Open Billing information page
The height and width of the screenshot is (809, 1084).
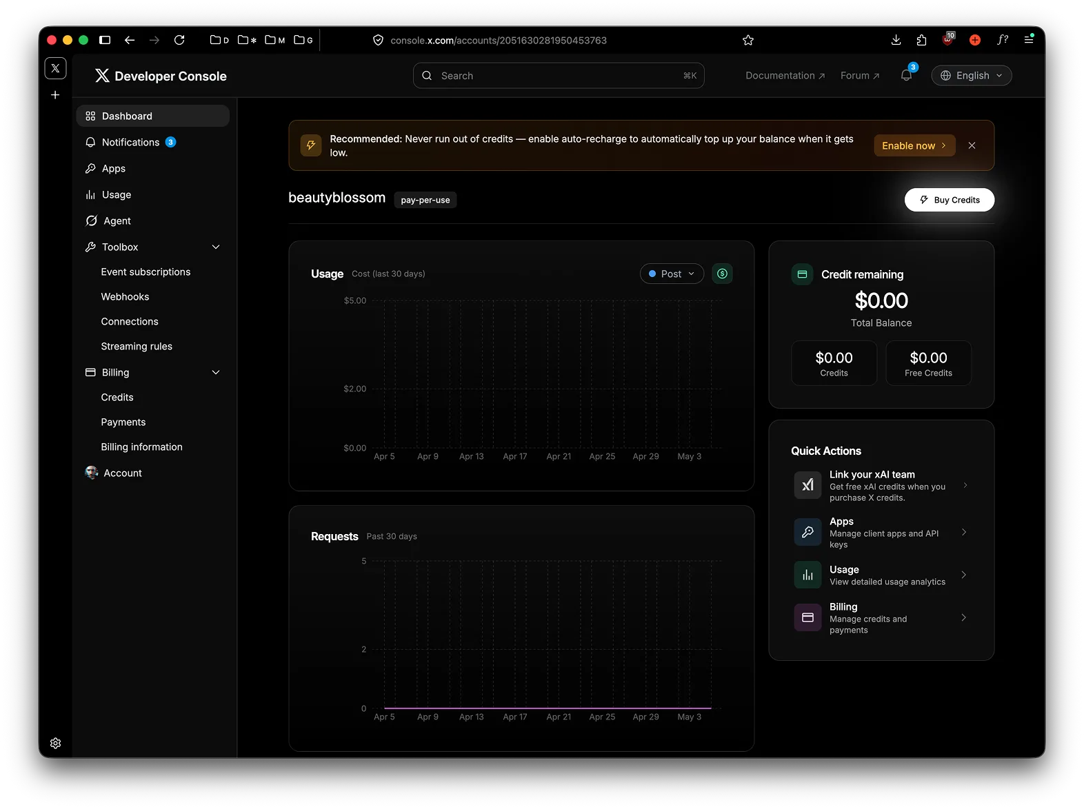pyautogui.click(x=141, y=447)
